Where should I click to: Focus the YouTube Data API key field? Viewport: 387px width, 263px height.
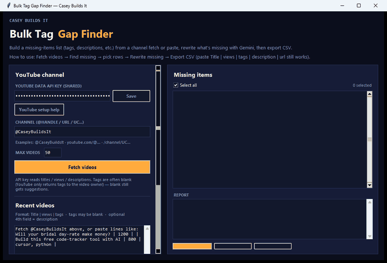62,96
